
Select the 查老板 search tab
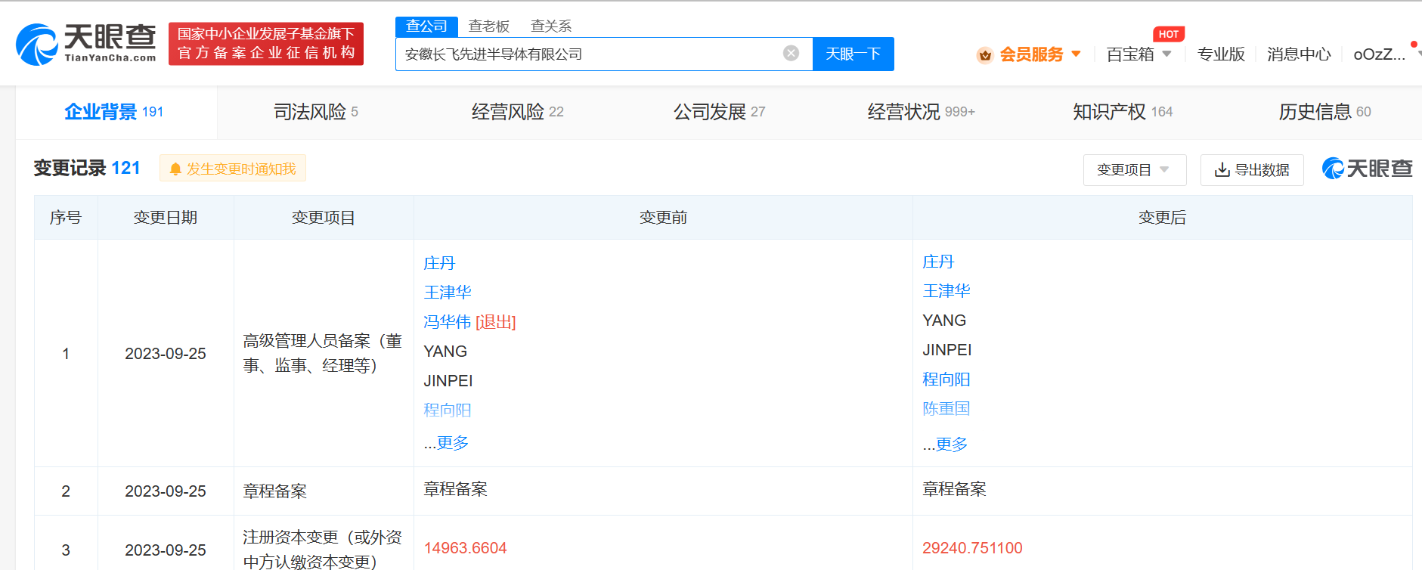[x=489, y=26]
